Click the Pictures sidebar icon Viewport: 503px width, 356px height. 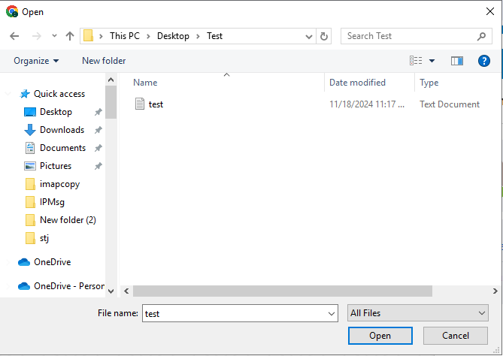pos(30,166)
